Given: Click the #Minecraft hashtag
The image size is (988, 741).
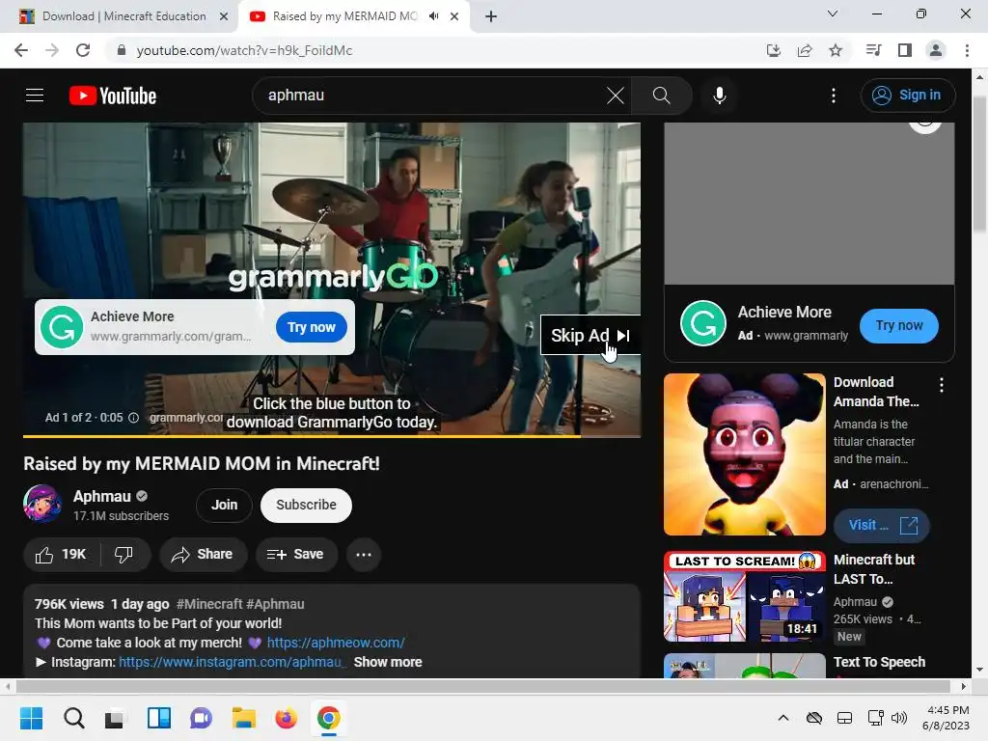Looking at the screenshot, I should [209, 604].
